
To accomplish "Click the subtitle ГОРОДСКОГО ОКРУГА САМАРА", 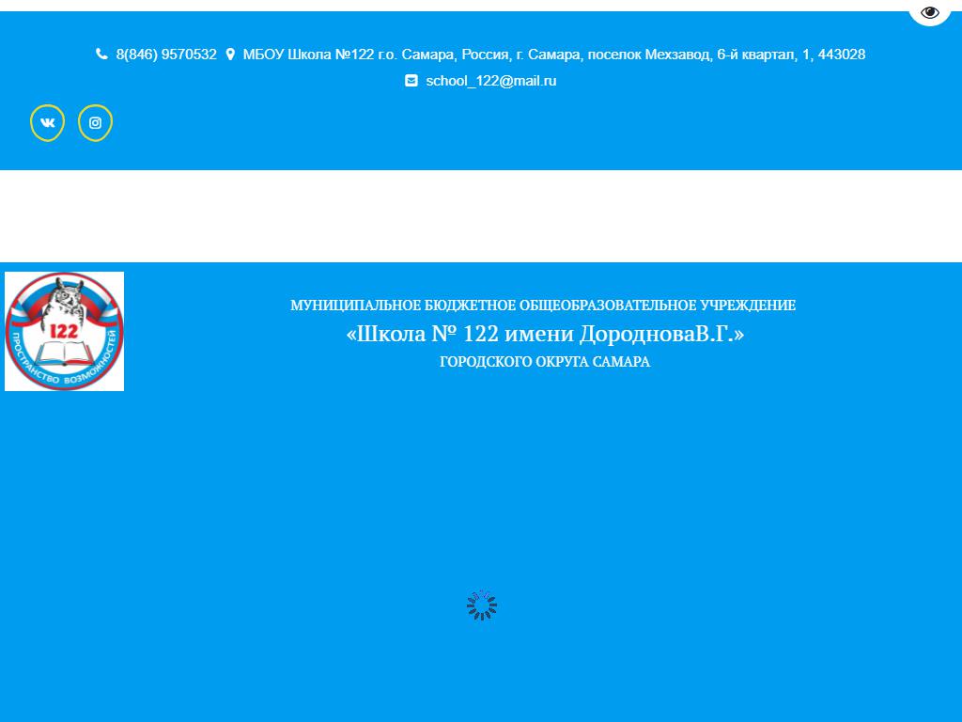I will coord(545,362).
